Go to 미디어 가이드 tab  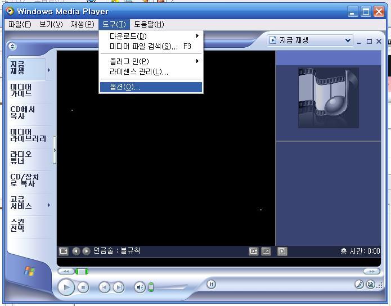(29, 90)
